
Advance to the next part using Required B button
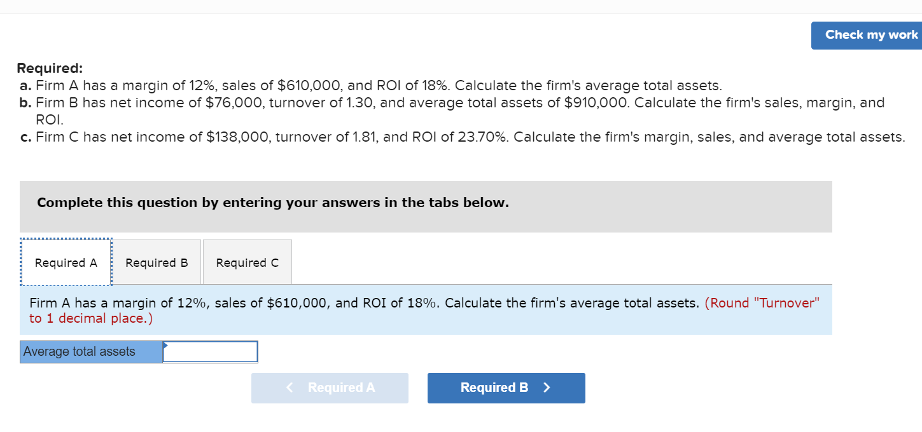(506, 388)
